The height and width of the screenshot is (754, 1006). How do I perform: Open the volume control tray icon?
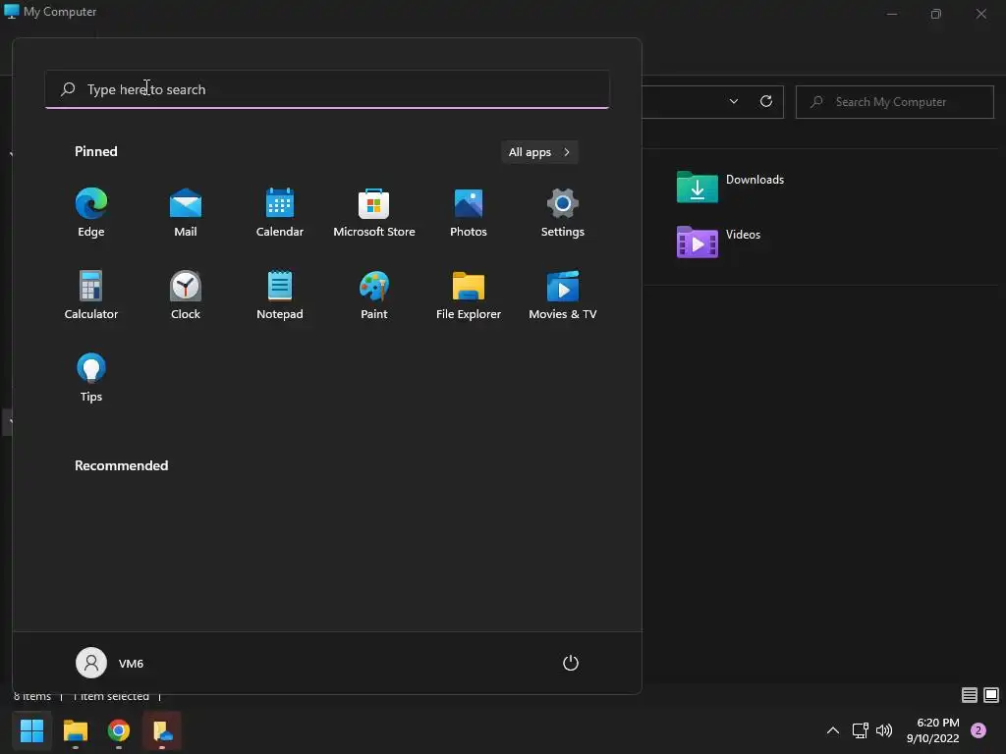pyautogui.click(x=884, y=730)
